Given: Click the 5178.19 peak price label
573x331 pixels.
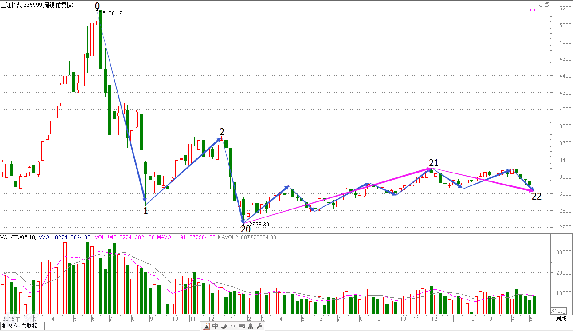Looking at the screenshot, I should tap(112, 13).
